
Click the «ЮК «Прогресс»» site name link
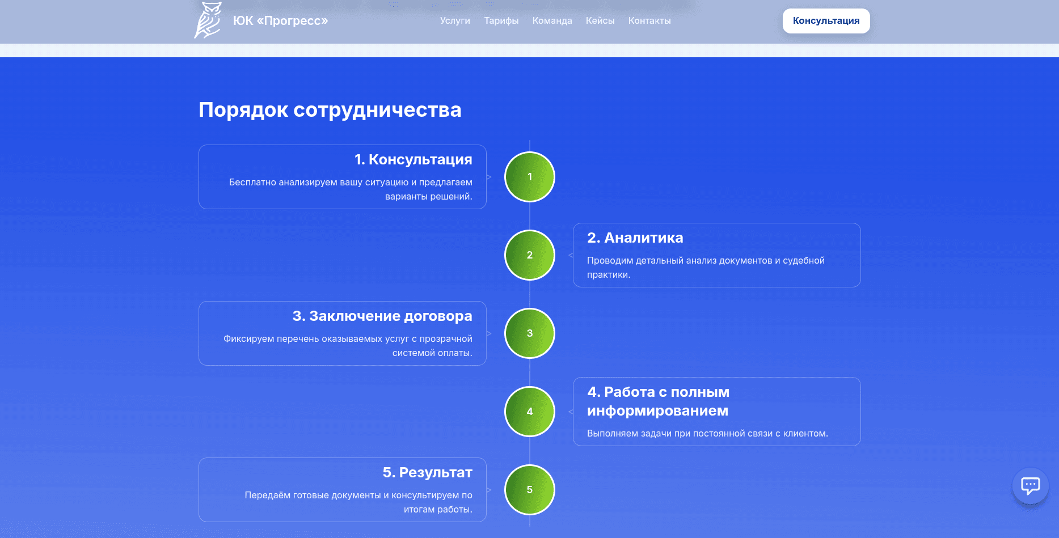[280, 21]
